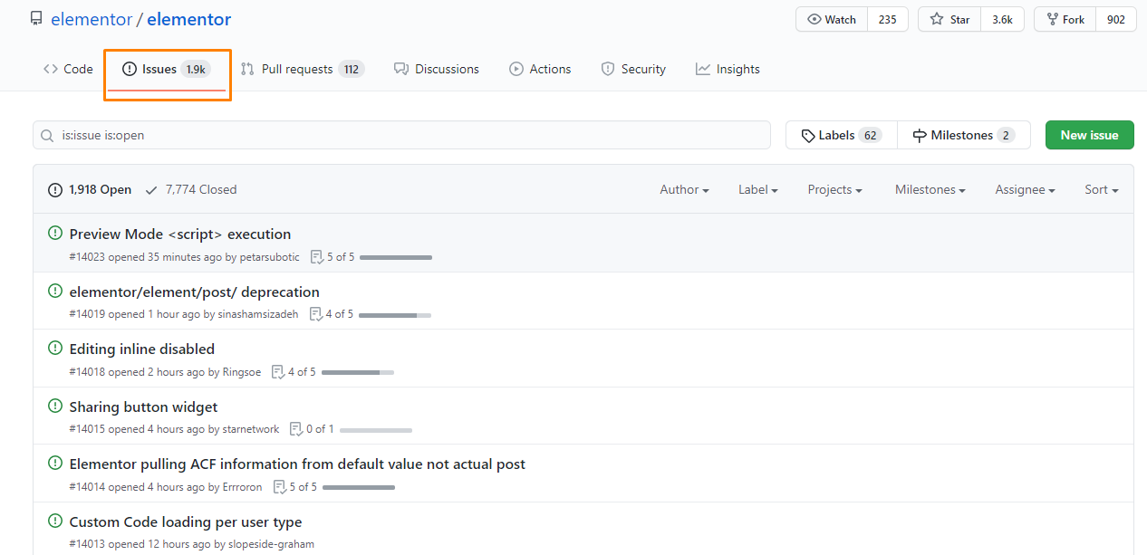View the Insights tab
The height and width of the screenshot is (555, 1147).
(x=728, y=69)
